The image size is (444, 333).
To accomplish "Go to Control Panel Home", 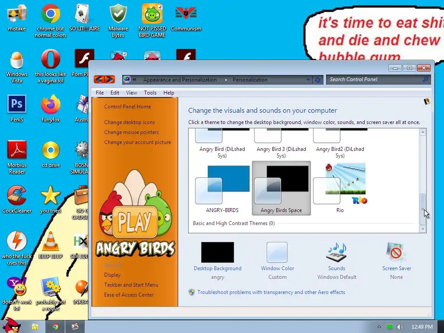I will (x=127, y=107).
